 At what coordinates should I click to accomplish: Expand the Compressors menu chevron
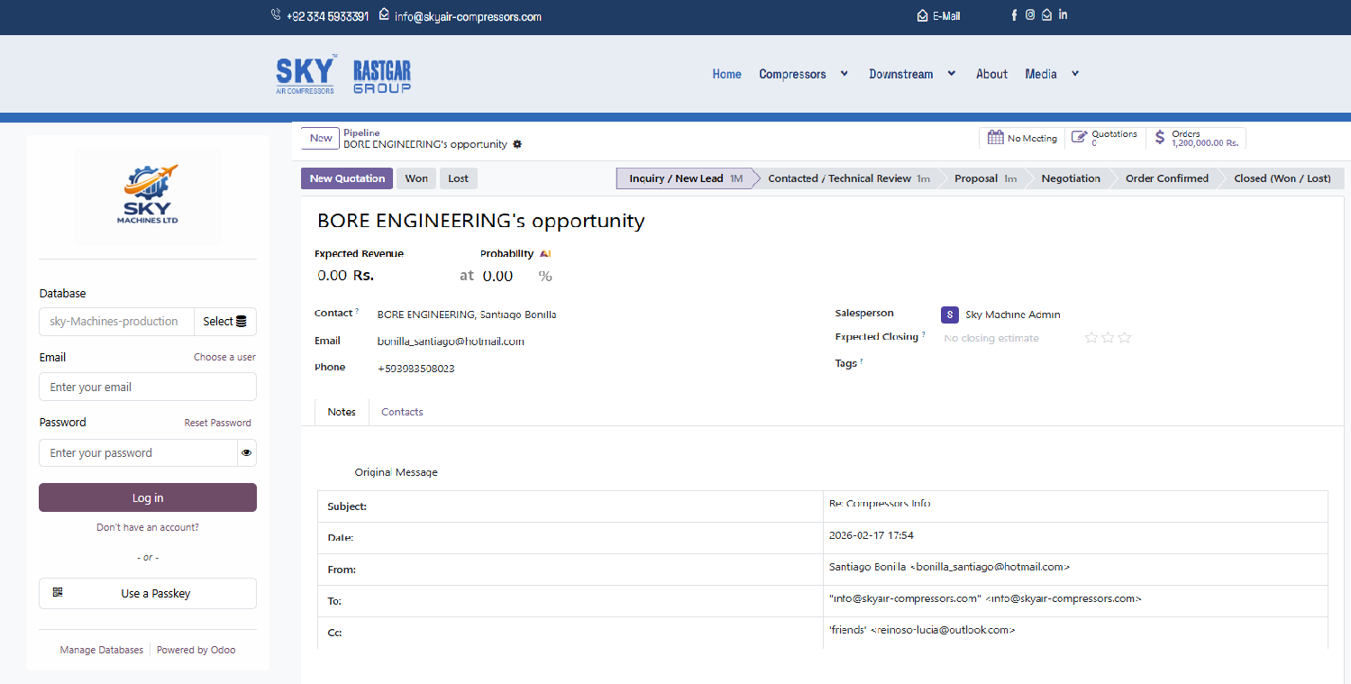pos(844,74)
